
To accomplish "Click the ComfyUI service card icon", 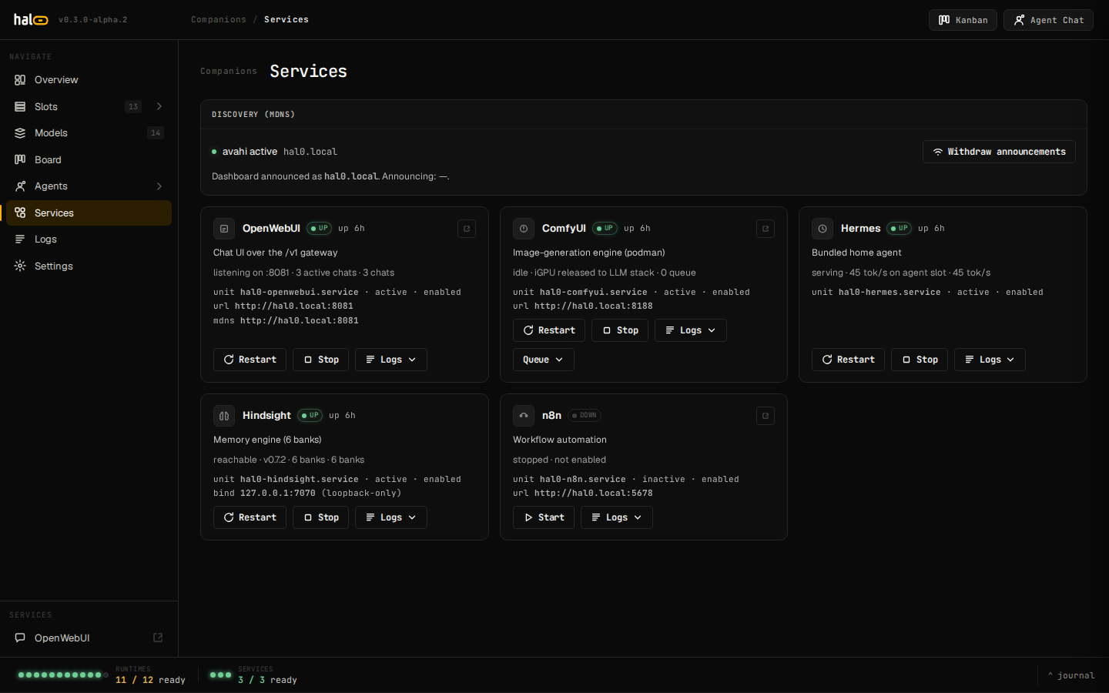I will tap(524, 229).
